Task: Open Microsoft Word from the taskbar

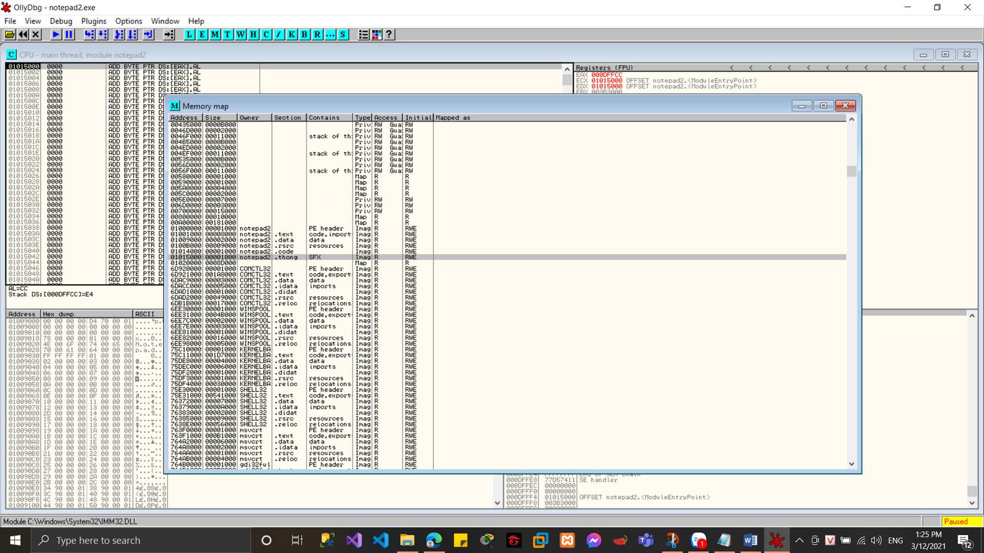Action: (750, 540)
